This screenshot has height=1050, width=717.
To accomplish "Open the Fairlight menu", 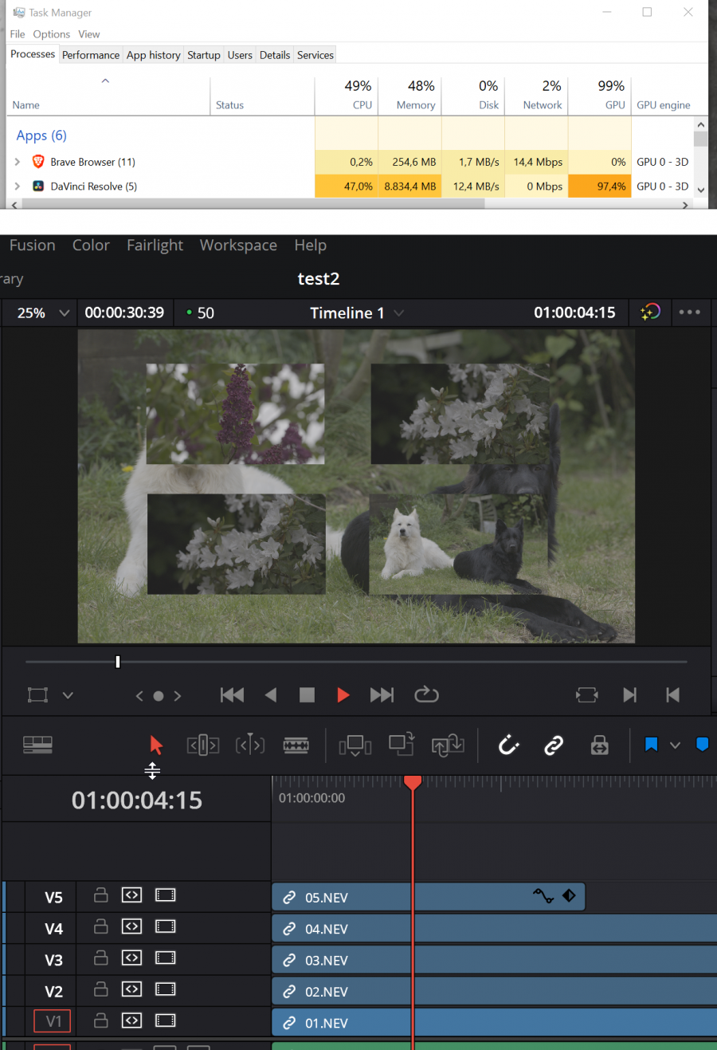I will 155,245.
